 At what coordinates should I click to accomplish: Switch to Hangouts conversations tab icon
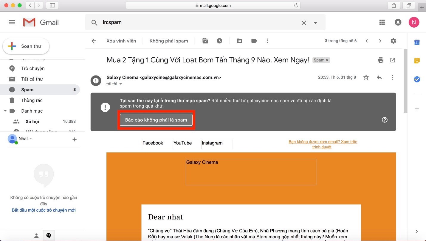(x=49, y=236)
